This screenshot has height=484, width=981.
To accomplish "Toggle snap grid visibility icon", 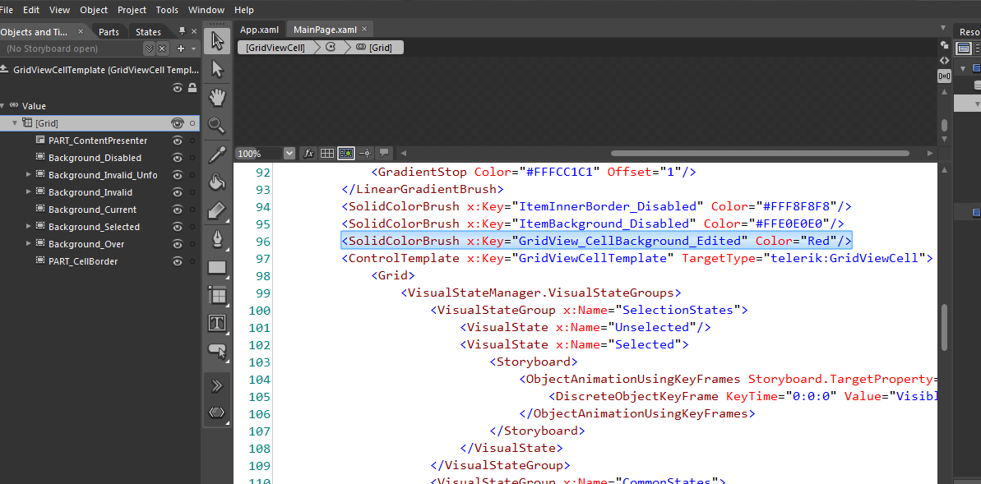I will point(326,153).
